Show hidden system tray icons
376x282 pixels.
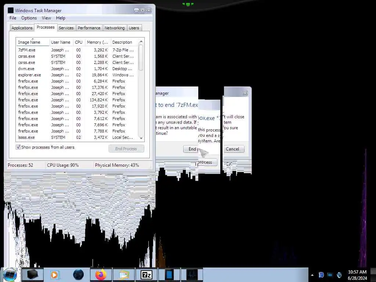coord(312,275)
